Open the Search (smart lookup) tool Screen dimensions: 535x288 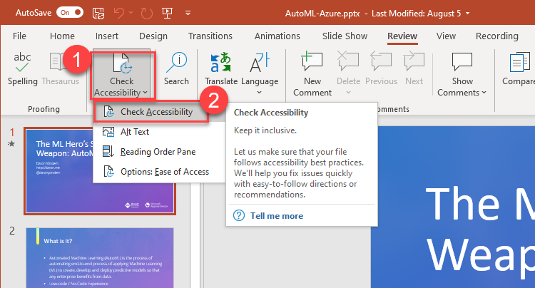176,68
